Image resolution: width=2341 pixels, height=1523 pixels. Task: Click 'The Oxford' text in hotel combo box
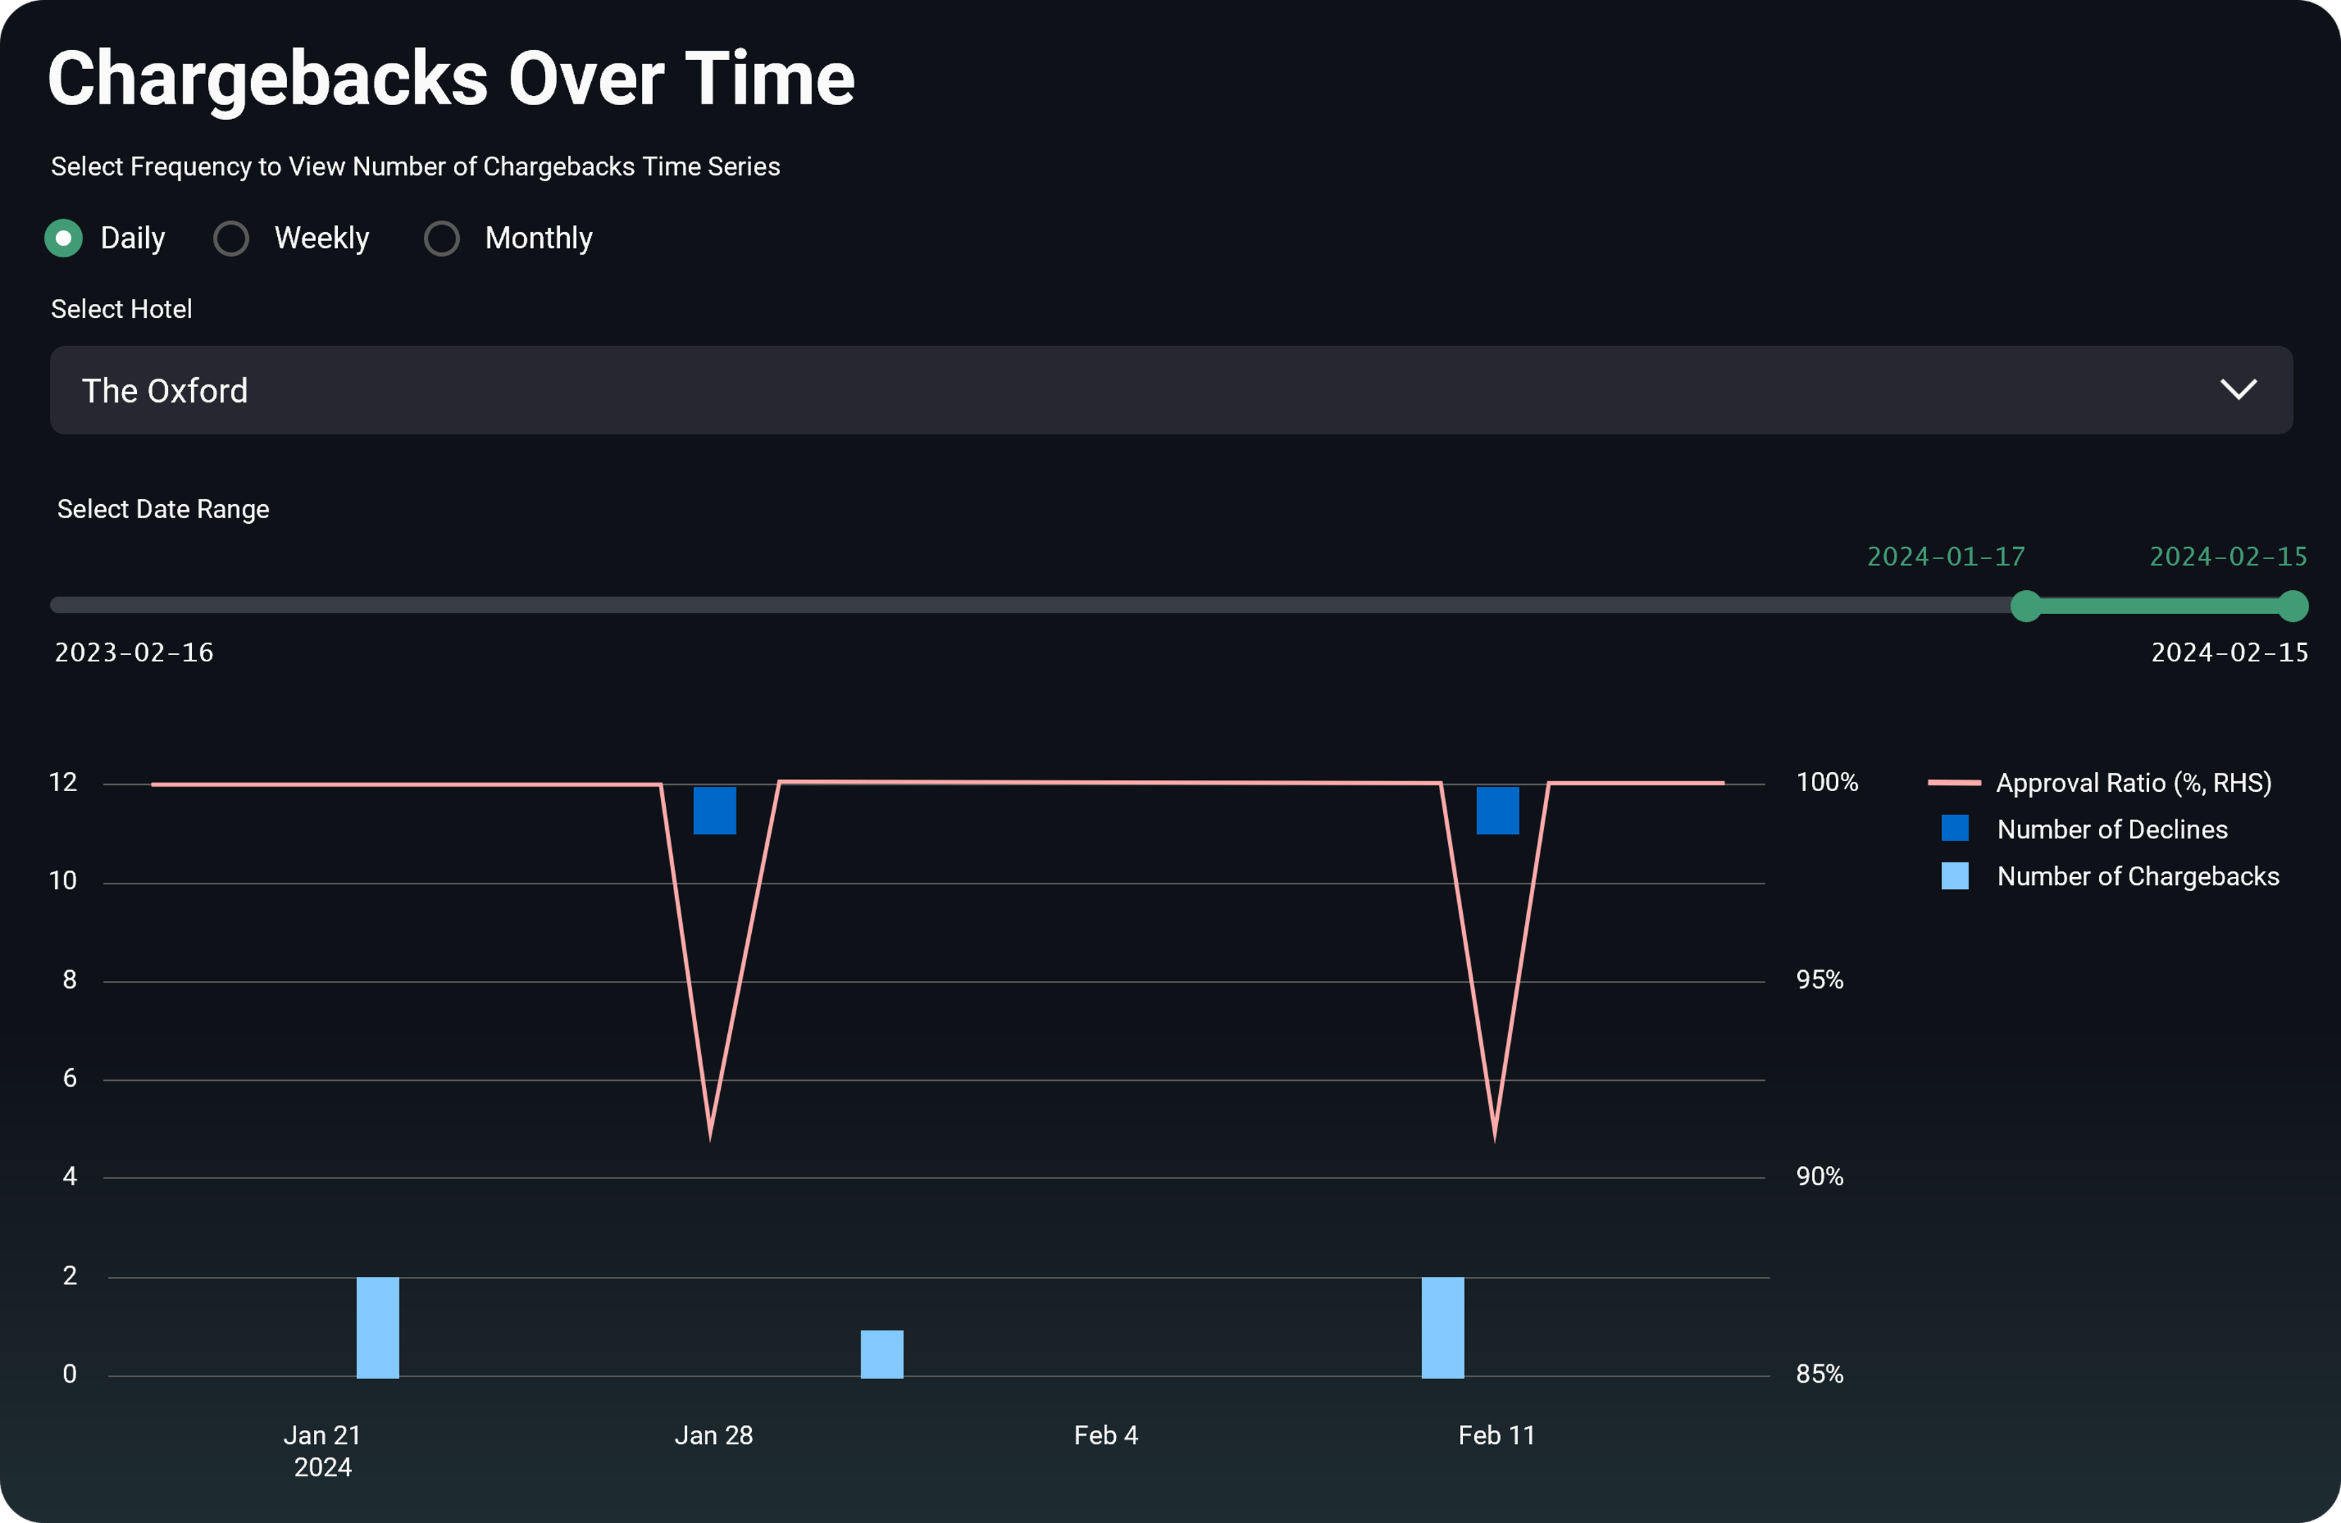click(164, 391)
